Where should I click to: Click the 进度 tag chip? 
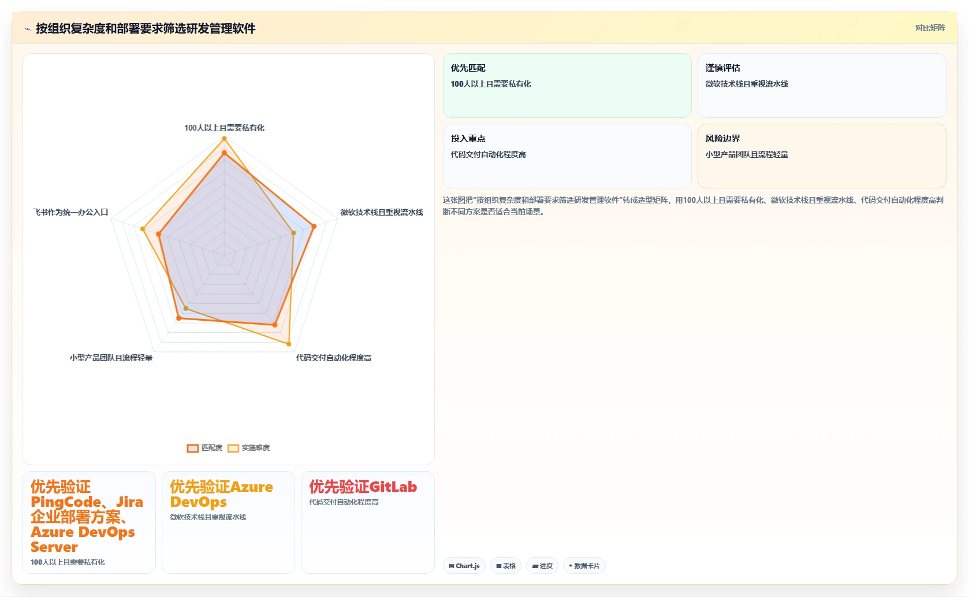[x=542, y=566]
